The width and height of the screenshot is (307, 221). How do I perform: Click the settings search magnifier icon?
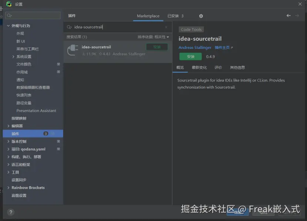click(x=9, y=15)
